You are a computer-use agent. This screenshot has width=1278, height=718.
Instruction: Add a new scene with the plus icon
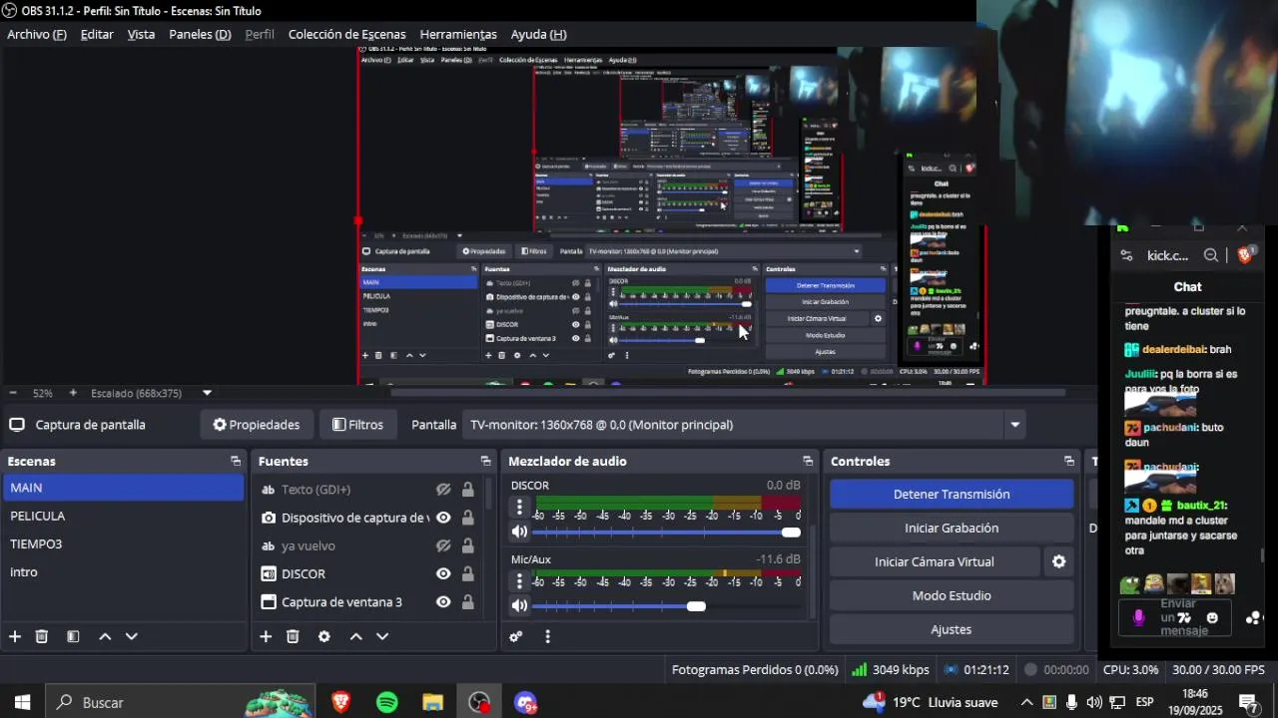click(15, 636)
